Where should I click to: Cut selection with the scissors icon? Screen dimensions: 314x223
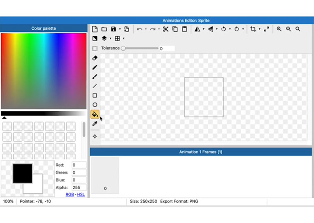tap(165, 29)
